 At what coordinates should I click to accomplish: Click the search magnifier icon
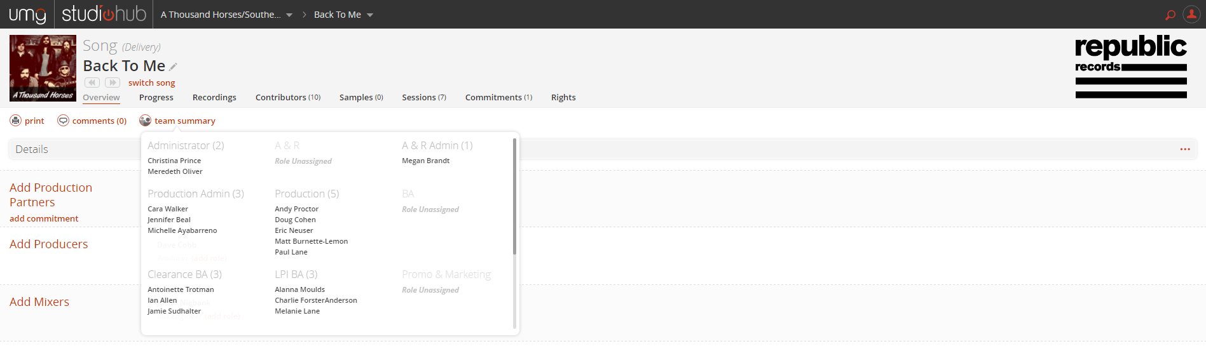(x=1170, y=15)
